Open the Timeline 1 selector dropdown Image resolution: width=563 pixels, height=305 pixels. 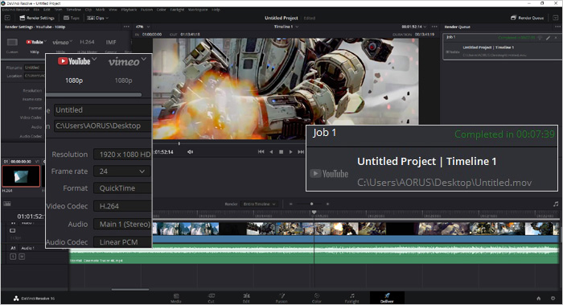(286, 27)
